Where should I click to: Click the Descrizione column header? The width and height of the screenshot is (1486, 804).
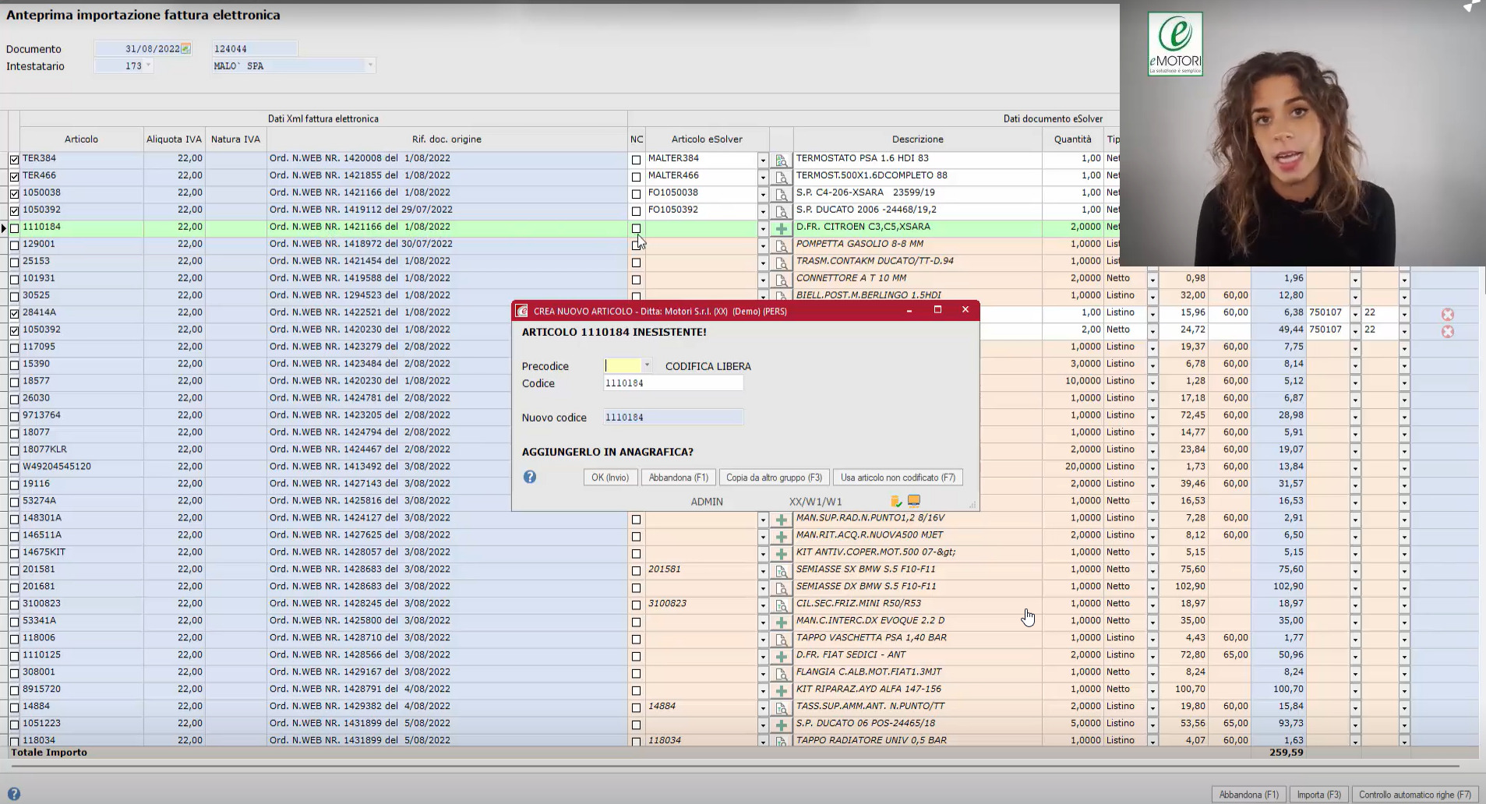[x=917, y=139]
